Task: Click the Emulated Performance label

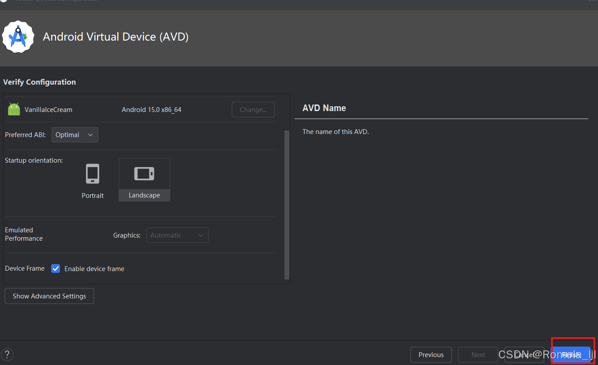Action: point(24,234)
